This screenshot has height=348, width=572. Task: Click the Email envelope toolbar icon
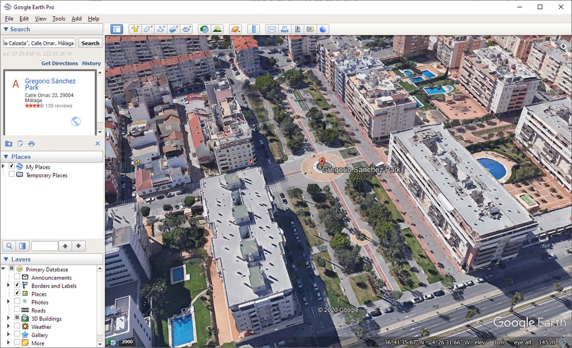(x=271, y=29)
